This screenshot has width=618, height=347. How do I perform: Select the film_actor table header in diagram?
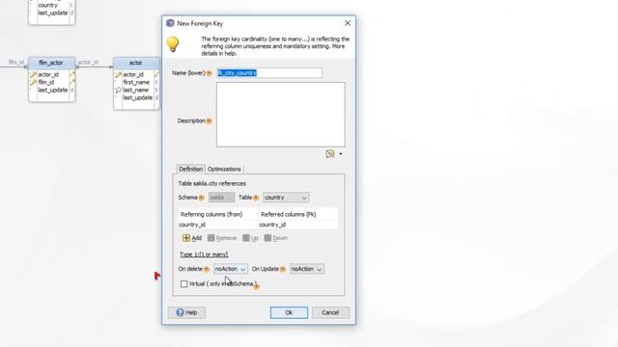(x=51, y=63)
